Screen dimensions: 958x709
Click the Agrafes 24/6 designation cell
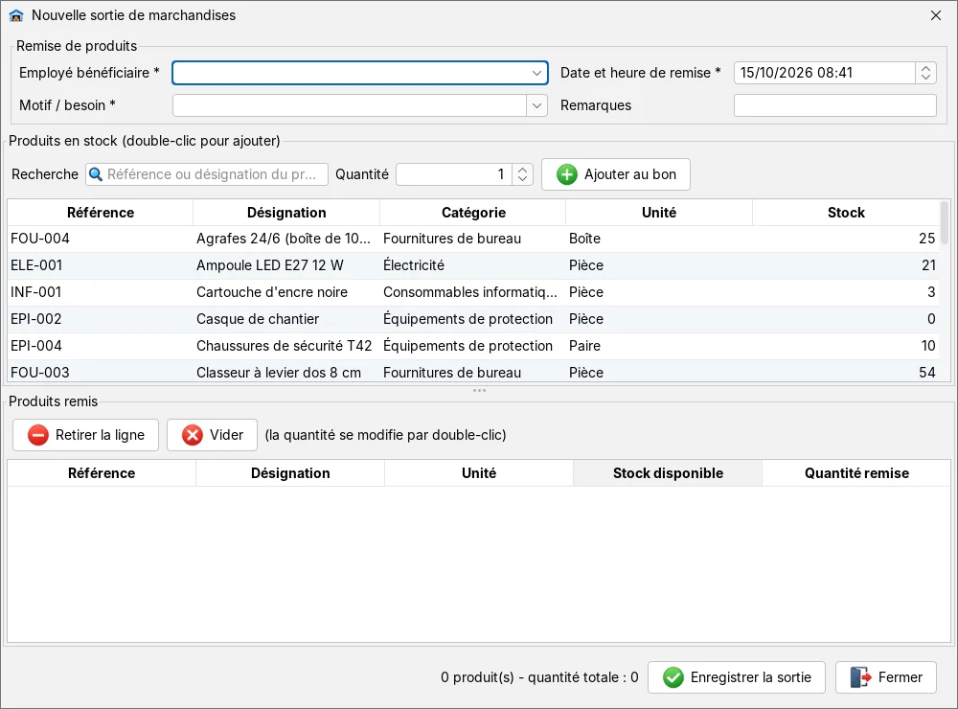[286, 239]
